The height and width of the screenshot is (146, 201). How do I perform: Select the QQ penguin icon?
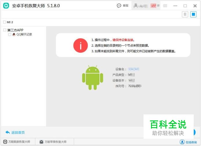[14, 34]
